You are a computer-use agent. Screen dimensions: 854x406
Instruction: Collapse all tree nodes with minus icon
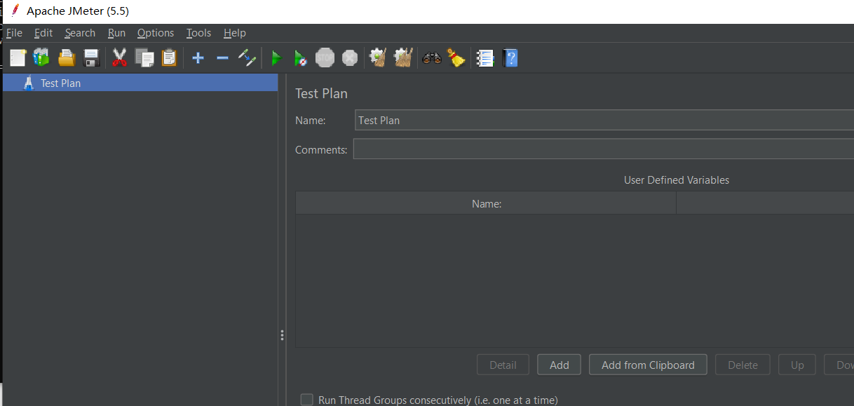coord(222,57)
